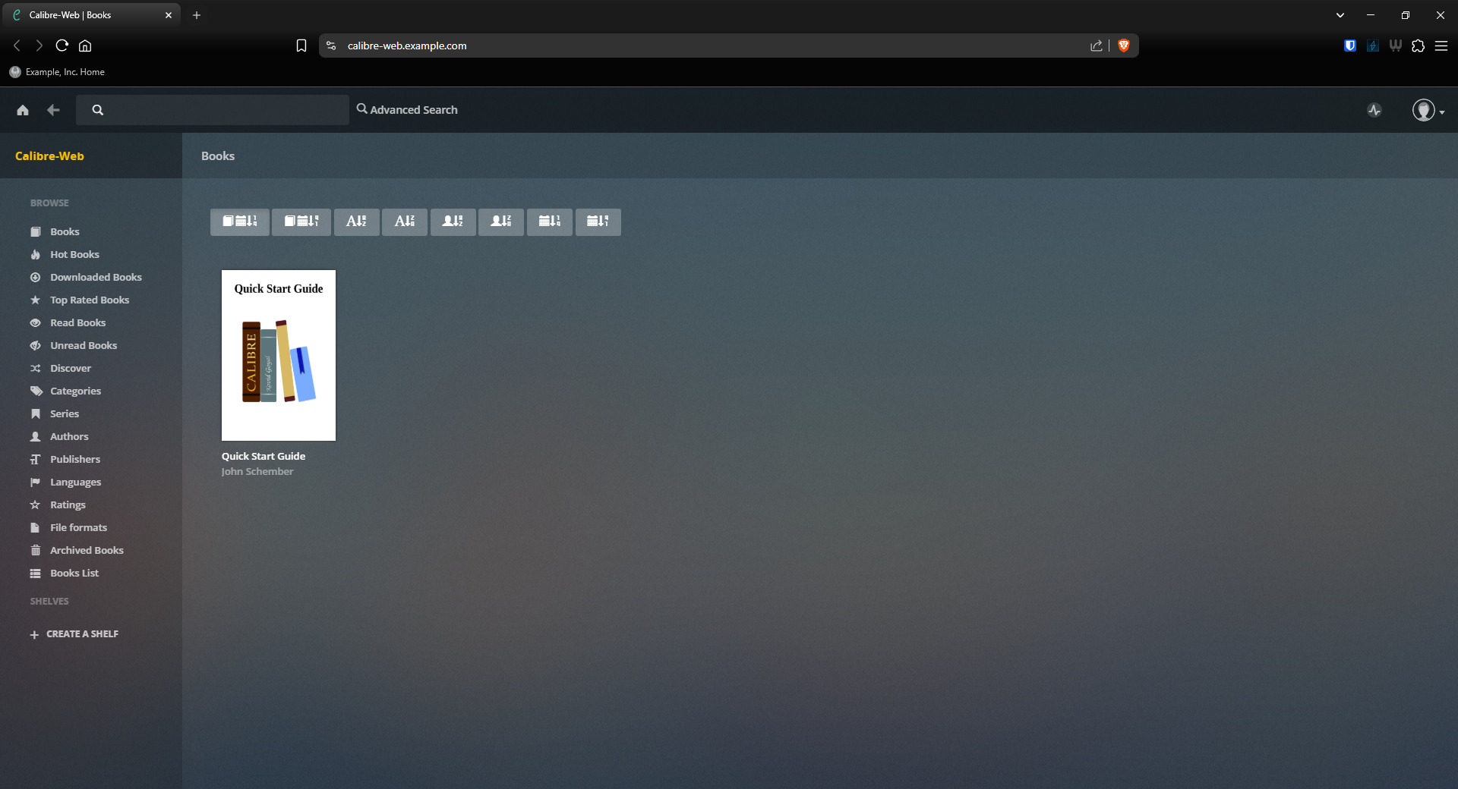Click the Calibre-Web home icon
This screenshot has width=1458, height=789.
point(23,110)
